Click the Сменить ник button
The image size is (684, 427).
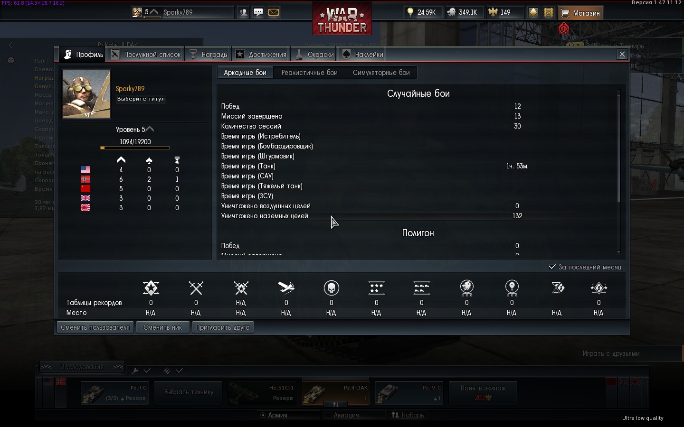point(162,327)
